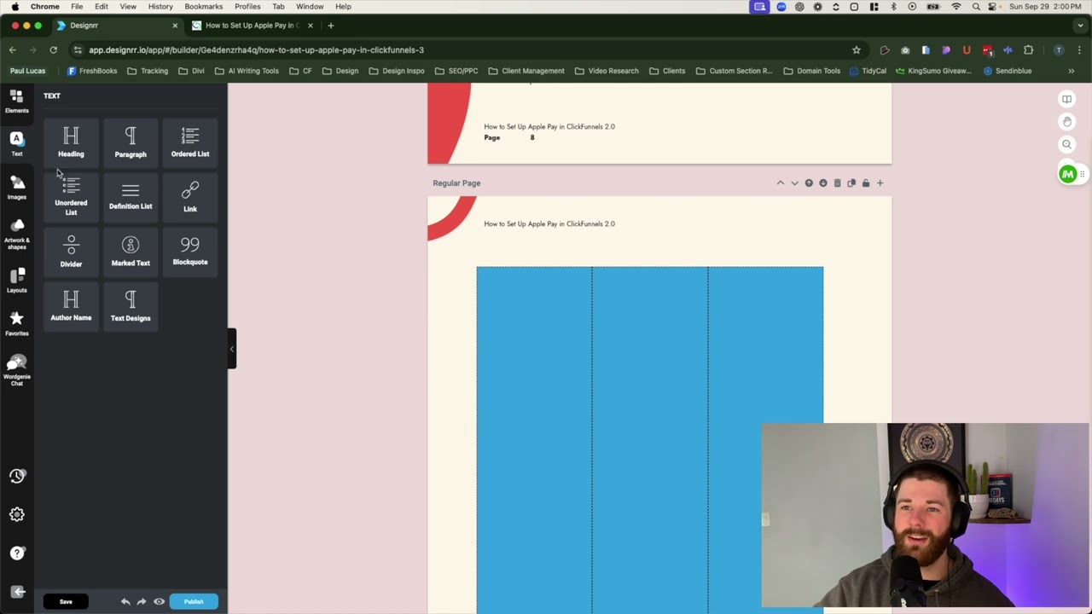Image resolution: width=1092 pixels, height=614 pixels.
Task: Add the Author Name element
Action: pyautogui.click(x=71, y=306)
